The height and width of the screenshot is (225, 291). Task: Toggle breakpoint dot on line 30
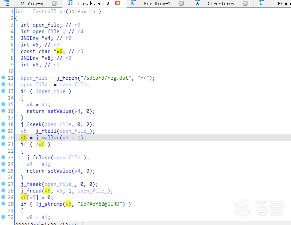(x=3, y=204)
